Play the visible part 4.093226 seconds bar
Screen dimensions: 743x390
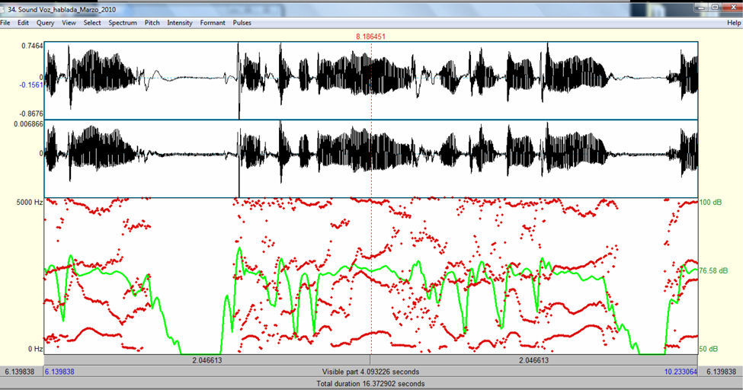[370, 372]
